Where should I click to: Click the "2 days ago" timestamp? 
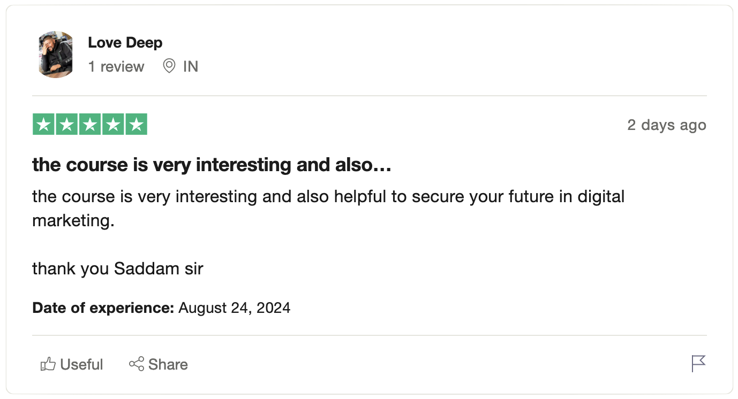point(667,125)
